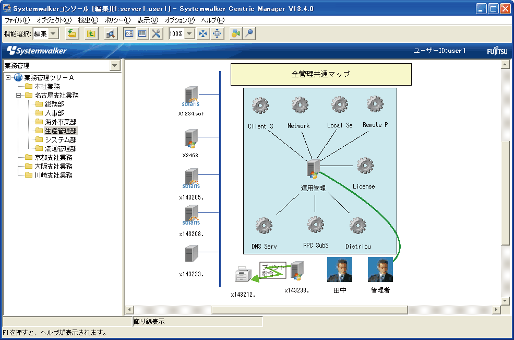Collapse the 名古屋支社業務 tree node
514x340 pixels.
tap(18, 96)
